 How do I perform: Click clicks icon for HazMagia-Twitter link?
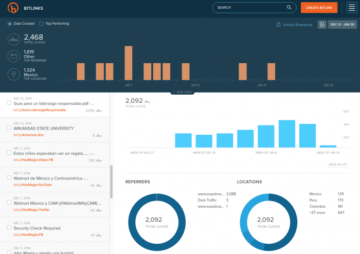tap(99, 210)
